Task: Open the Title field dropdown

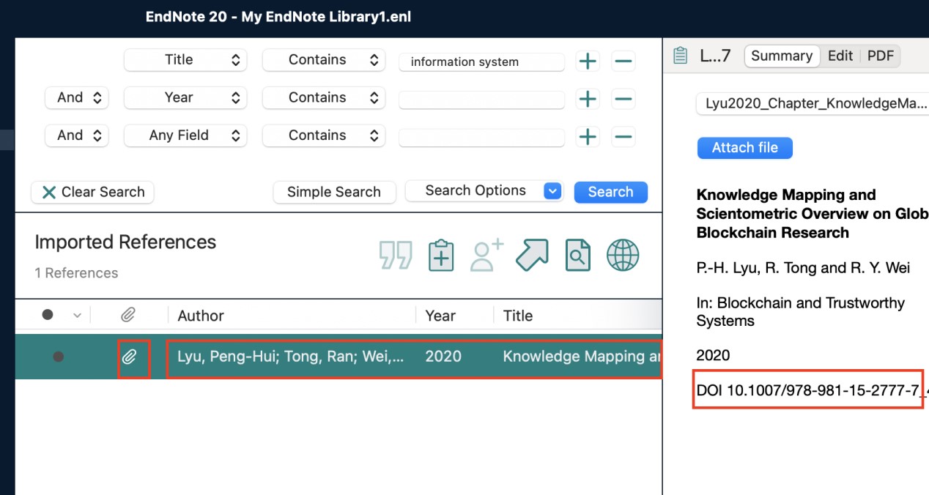Action: 185,60
